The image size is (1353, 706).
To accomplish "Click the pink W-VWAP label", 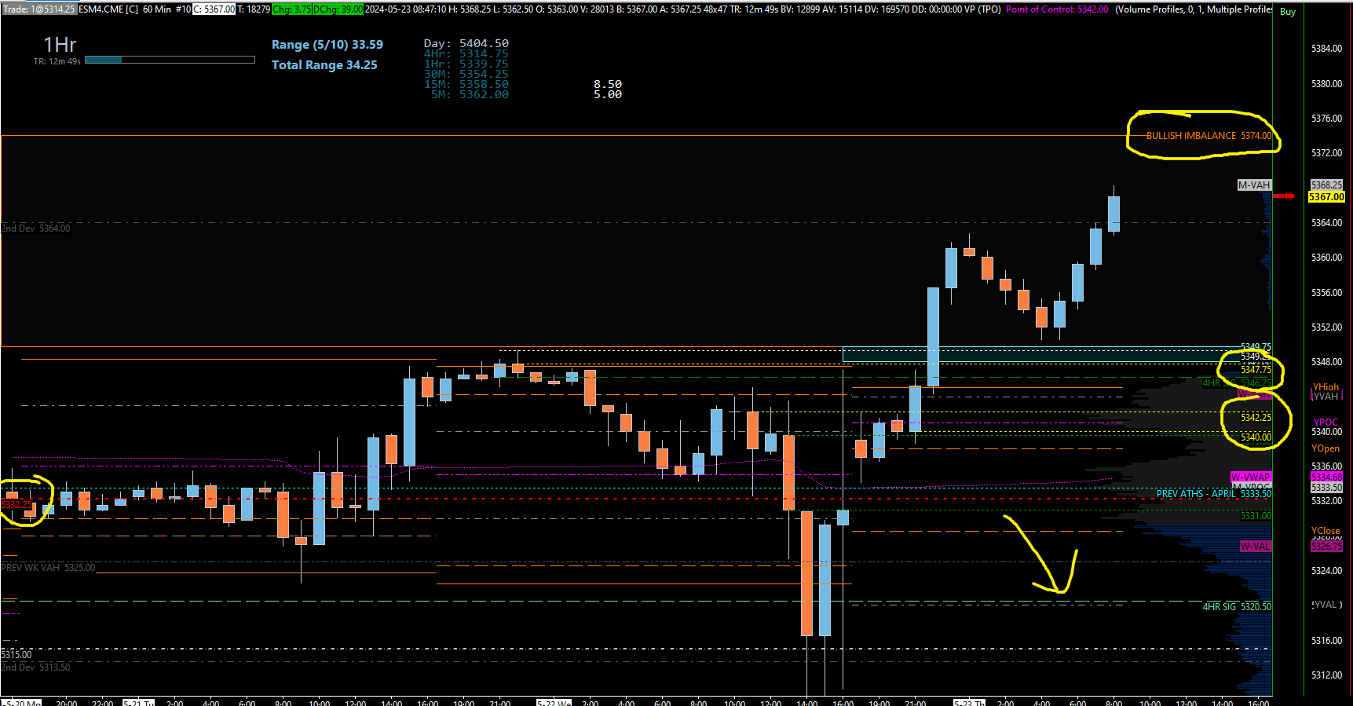I will pos(1250,477).
